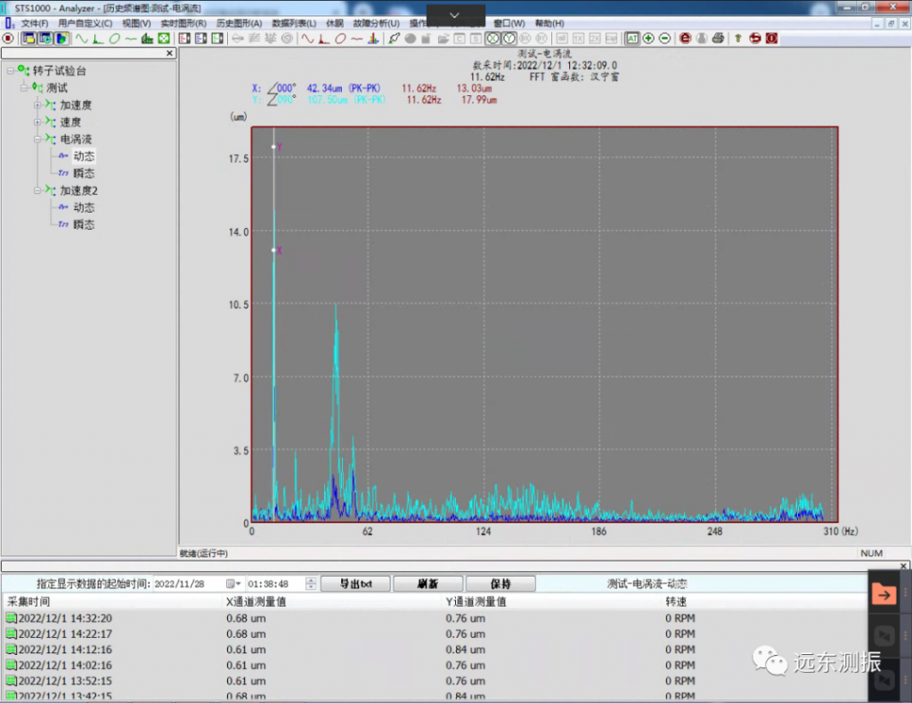Click the printer icon in toolbar
912x703 pixels.
point(718,38)
